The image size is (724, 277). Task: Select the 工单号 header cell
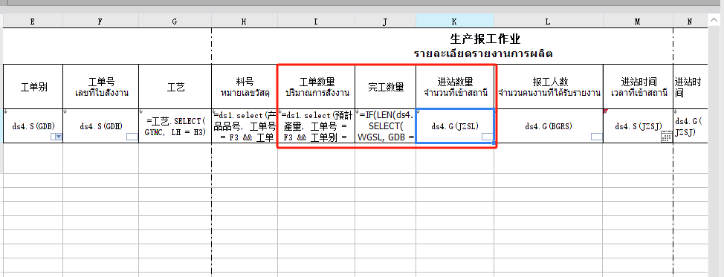pyautogui.click(x=100, y=87)
